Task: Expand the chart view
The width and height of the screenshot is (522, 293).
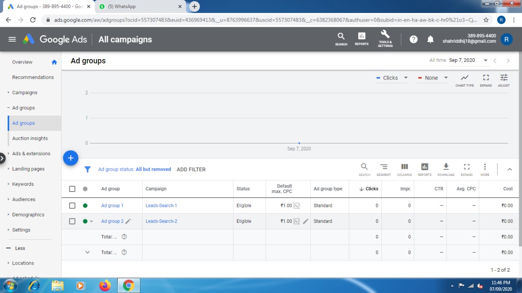Action: (x=486, y=80)
